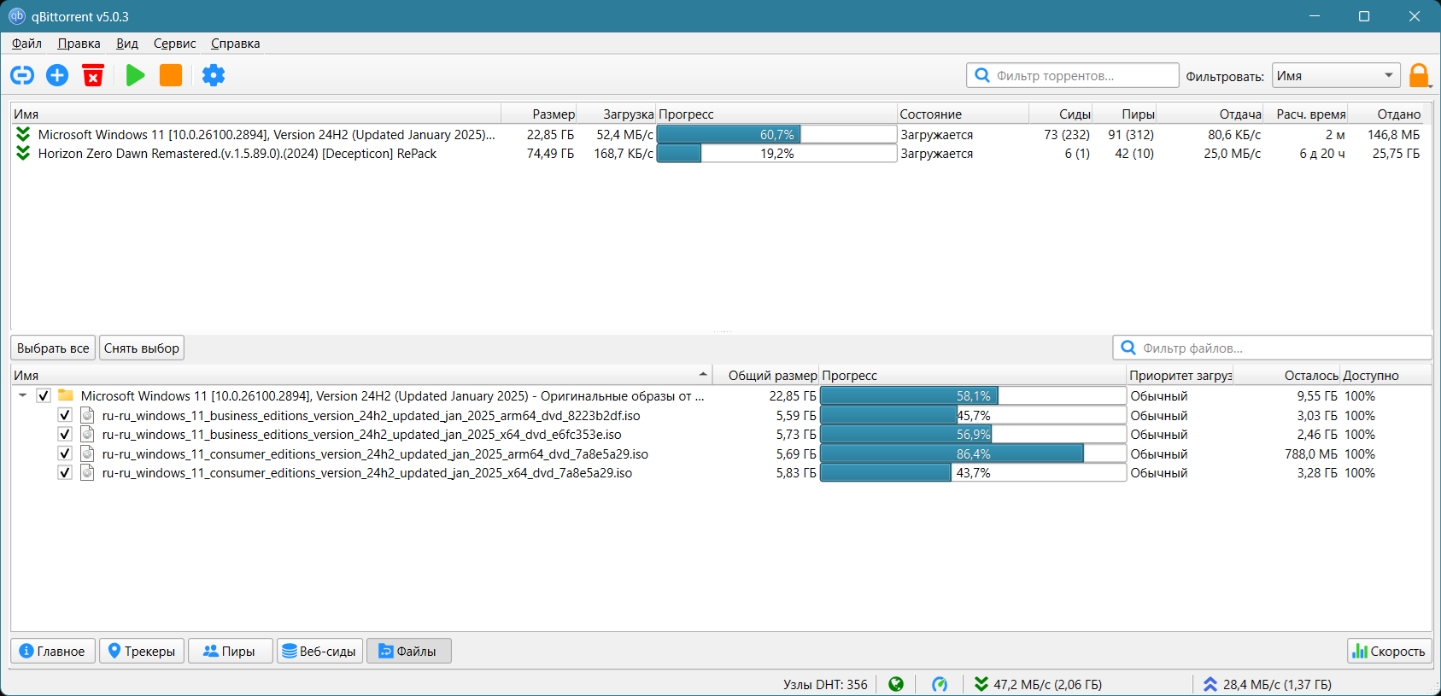This screenshot has width=1441, height=696.
Task: Open the Скорость graph button
Action: click(x=1390, y=651)
